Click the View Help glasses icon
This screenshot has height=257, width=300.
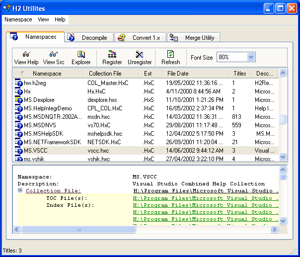[x=26, y=54]
